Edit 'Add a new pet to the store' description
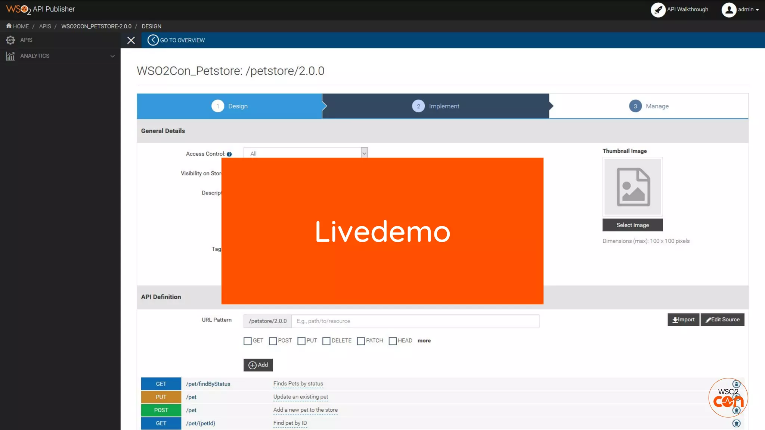This screenshot has height=430, width=765. 305,410
